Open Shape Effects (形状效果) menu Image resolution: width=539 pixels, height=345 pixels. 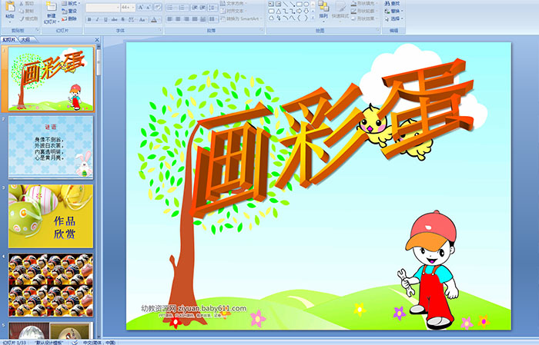pyautogui.click(x=364, y=18)
